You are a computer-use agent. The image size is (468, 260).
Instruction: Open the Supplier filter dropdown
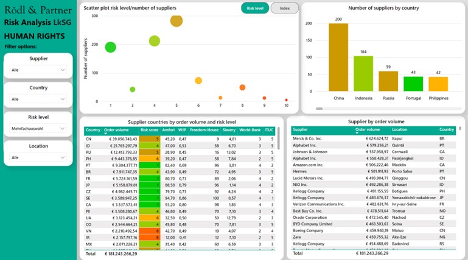coord(38,70)
